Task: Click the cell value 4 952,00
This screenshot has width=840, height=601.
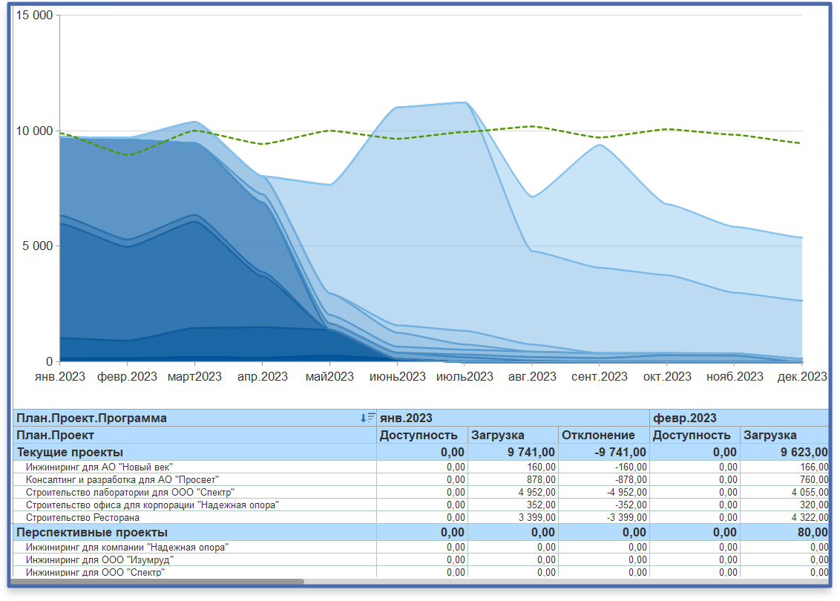Action: tap(537, 492)
